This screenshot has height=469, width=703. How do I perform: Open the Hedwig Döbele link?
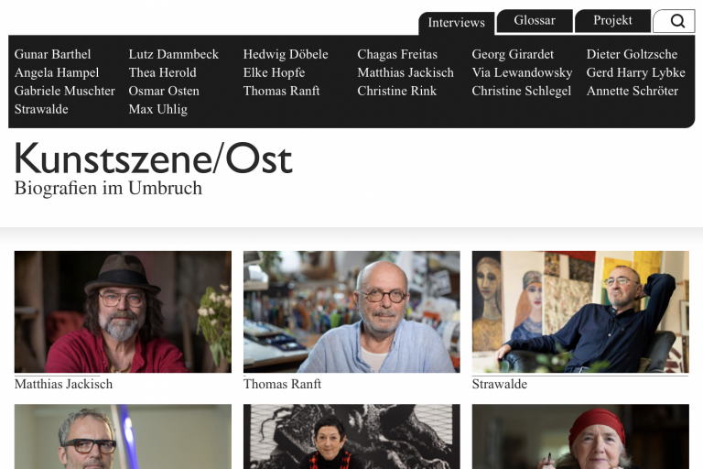pos(286,54)
